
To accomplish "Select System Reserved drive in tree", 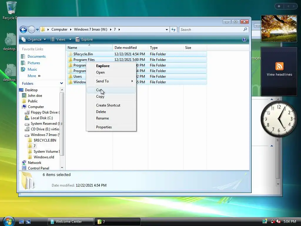I will pos(45,124).
